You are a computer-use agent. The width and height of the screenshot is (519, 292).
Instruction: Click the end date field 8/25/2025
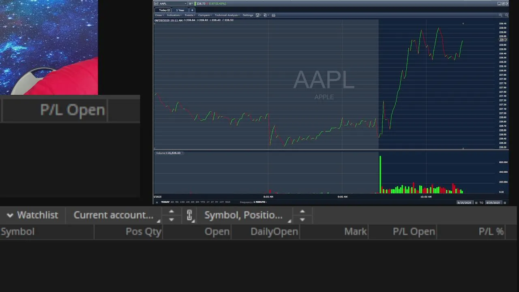pyautogui.click(x=493, y=202)
